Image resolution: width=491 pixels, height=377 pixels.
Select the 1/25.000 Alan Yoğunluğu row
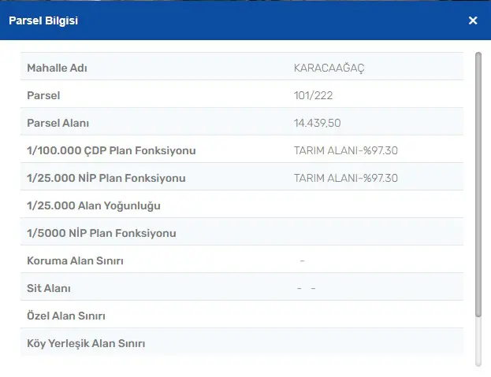pos(242,205)
